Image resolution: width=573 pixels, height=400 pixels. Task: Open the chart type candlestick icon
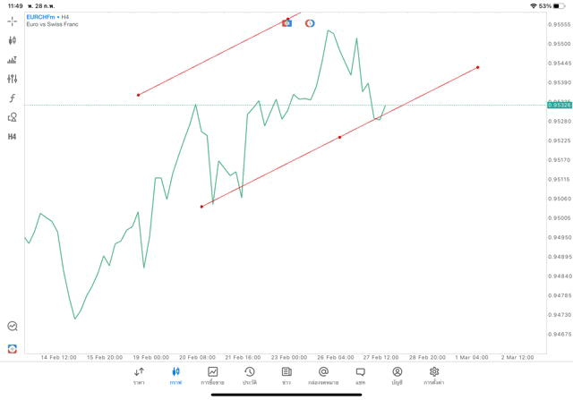(x=13, y=40)
